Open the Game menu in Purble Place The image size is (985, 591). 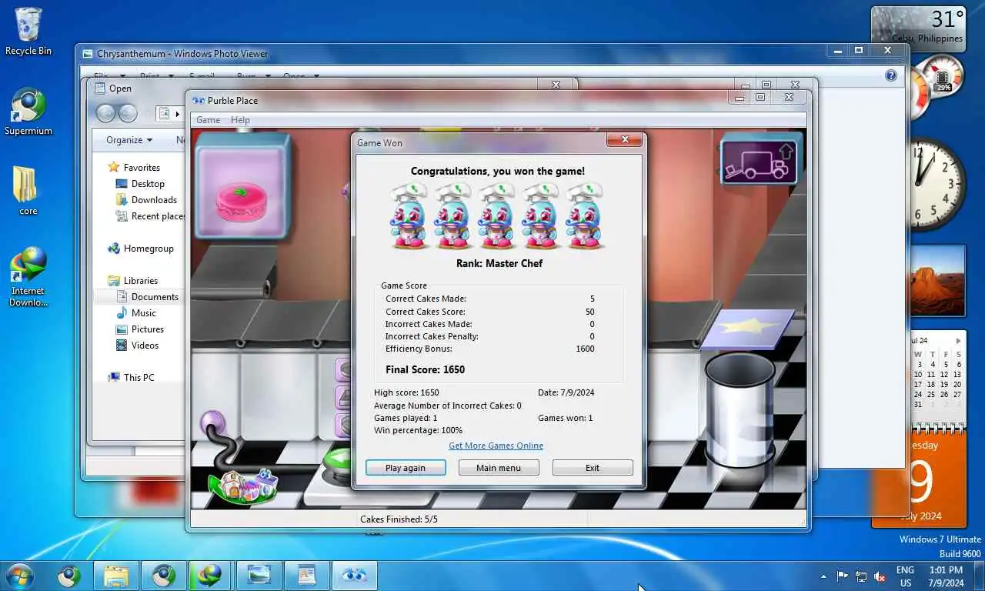tap(209, 120)
